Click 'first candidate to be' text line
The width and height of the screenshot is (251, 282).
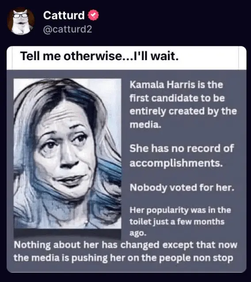(177, 98)
